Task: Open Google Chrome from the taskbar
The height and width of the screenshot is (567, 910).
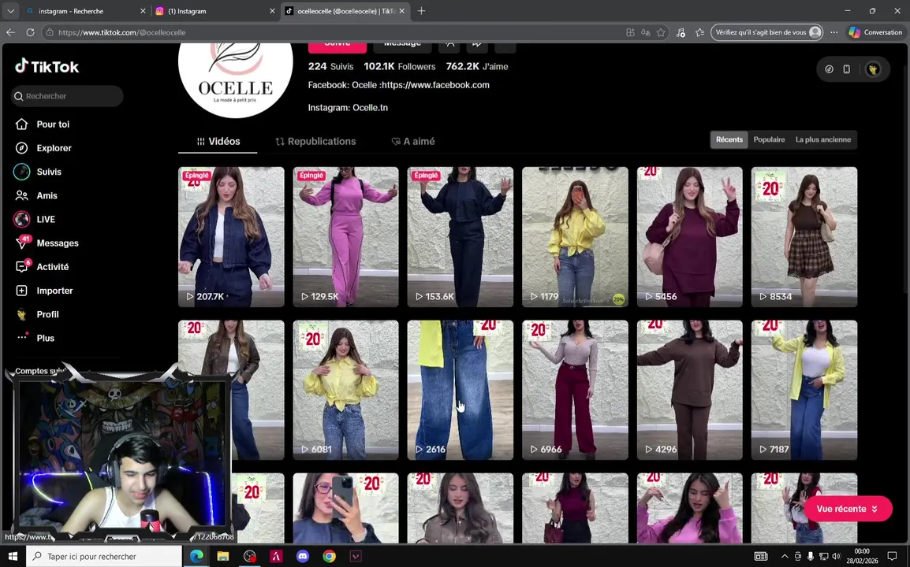Action: point(329,556)
